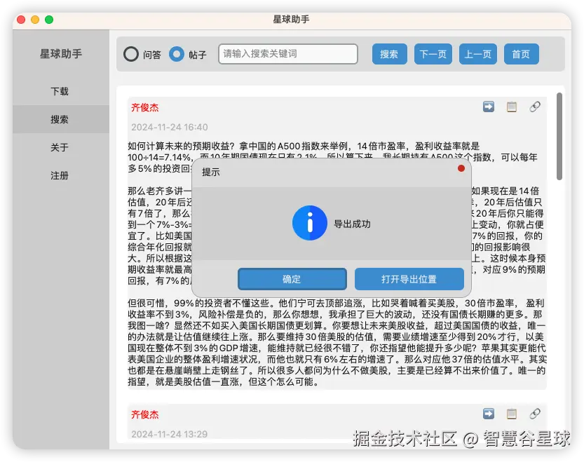
Task: Open the 下载 sidebar item
Action: (x=61, y=91)
